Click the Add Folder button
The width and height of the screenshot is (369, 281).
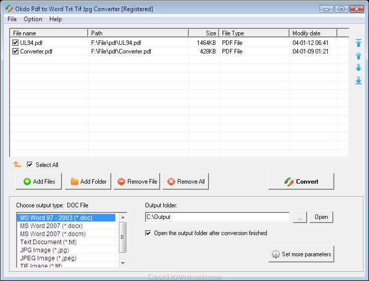(88, 181)
